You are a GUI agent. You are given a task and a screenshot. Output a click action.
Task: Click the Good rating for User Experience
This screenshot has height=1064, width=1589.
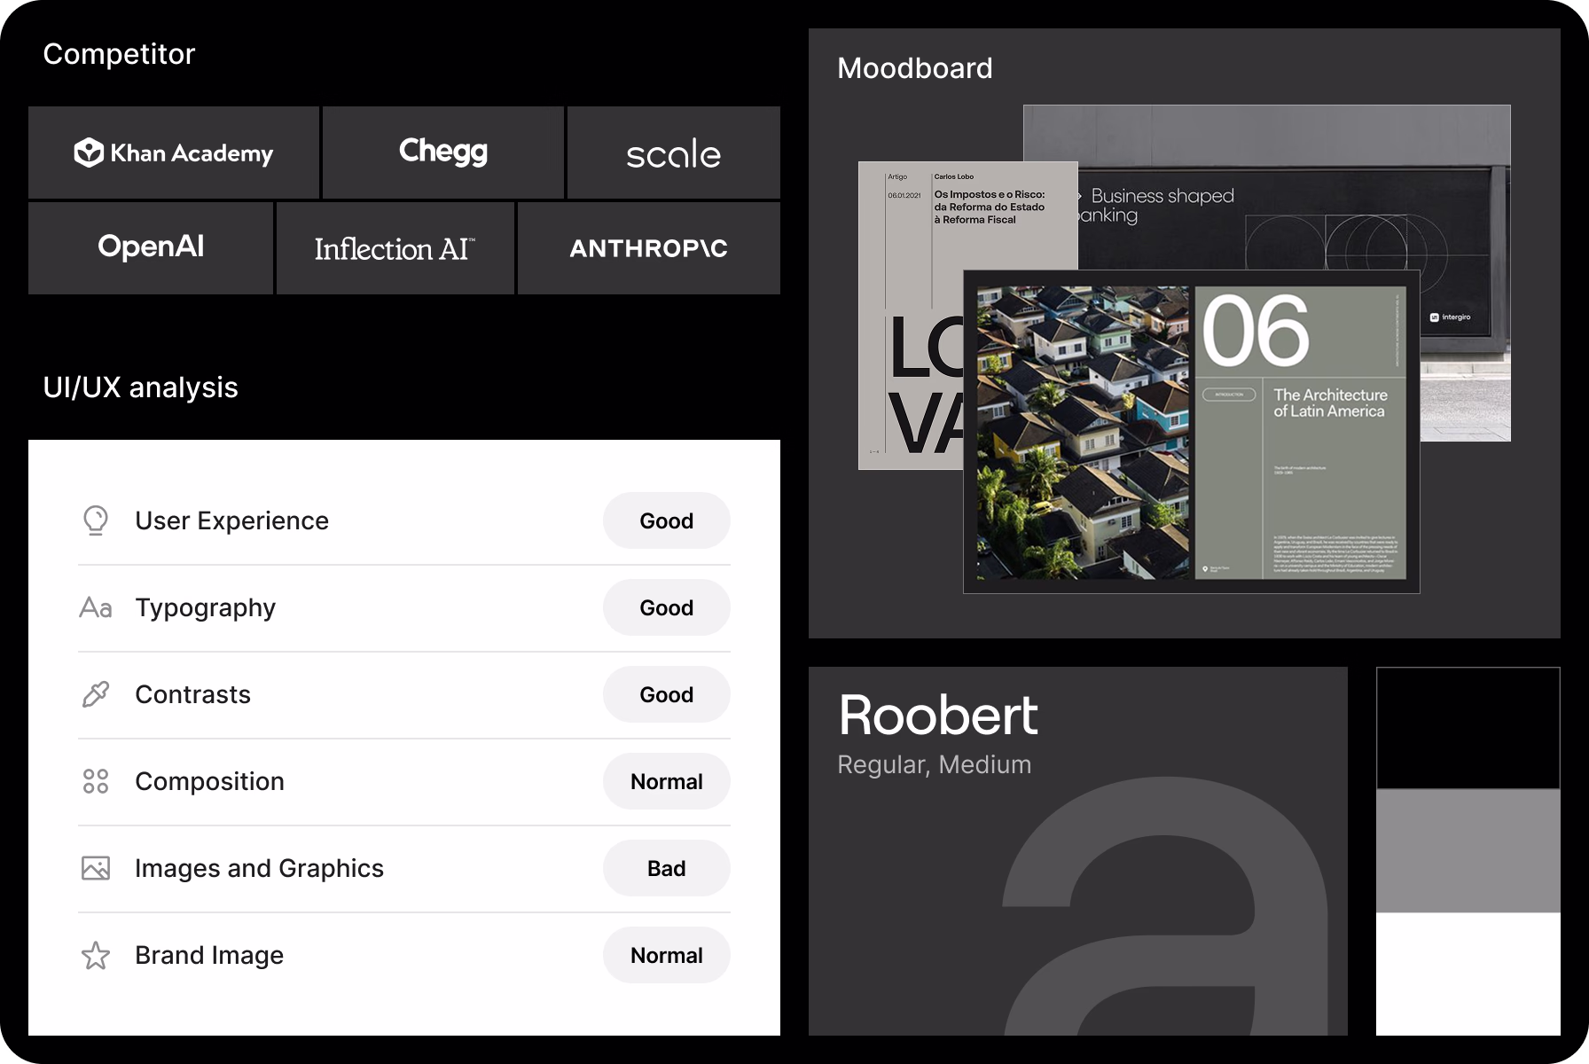[667, 520]
